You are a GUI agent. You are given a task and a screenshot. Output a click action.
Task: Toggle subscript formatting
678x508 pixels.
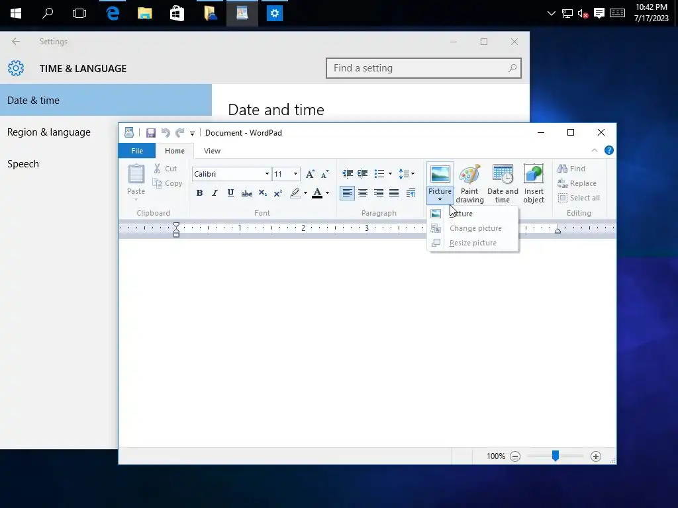(x=262, y=193)
